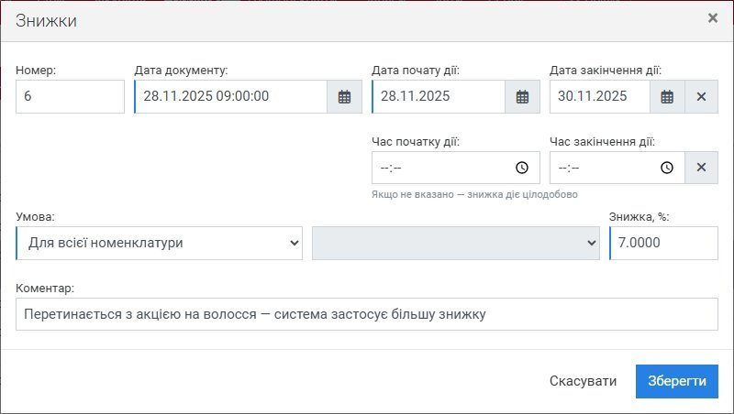The image size is (734, 414).
Task: Click hint text 'Якщо не вказано — знижка діє цілодобово'
Action: [474, 194]
